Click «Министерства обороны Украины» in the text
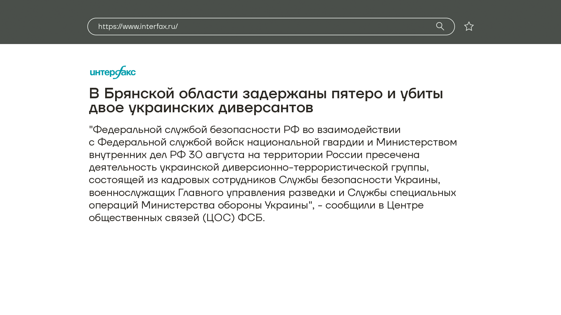Viewport: 561px width, 315px height. coord(224,205)
